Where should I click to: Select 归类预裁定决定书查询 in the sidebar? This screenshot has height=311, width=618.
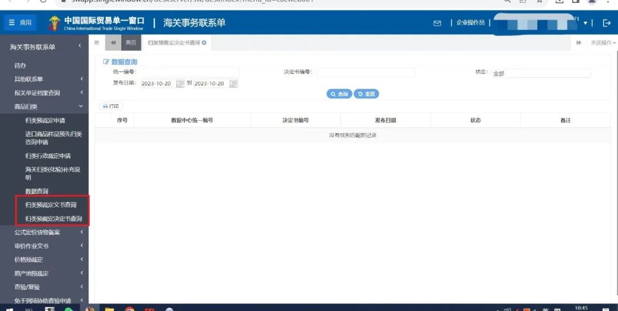[x=54, y=219]
